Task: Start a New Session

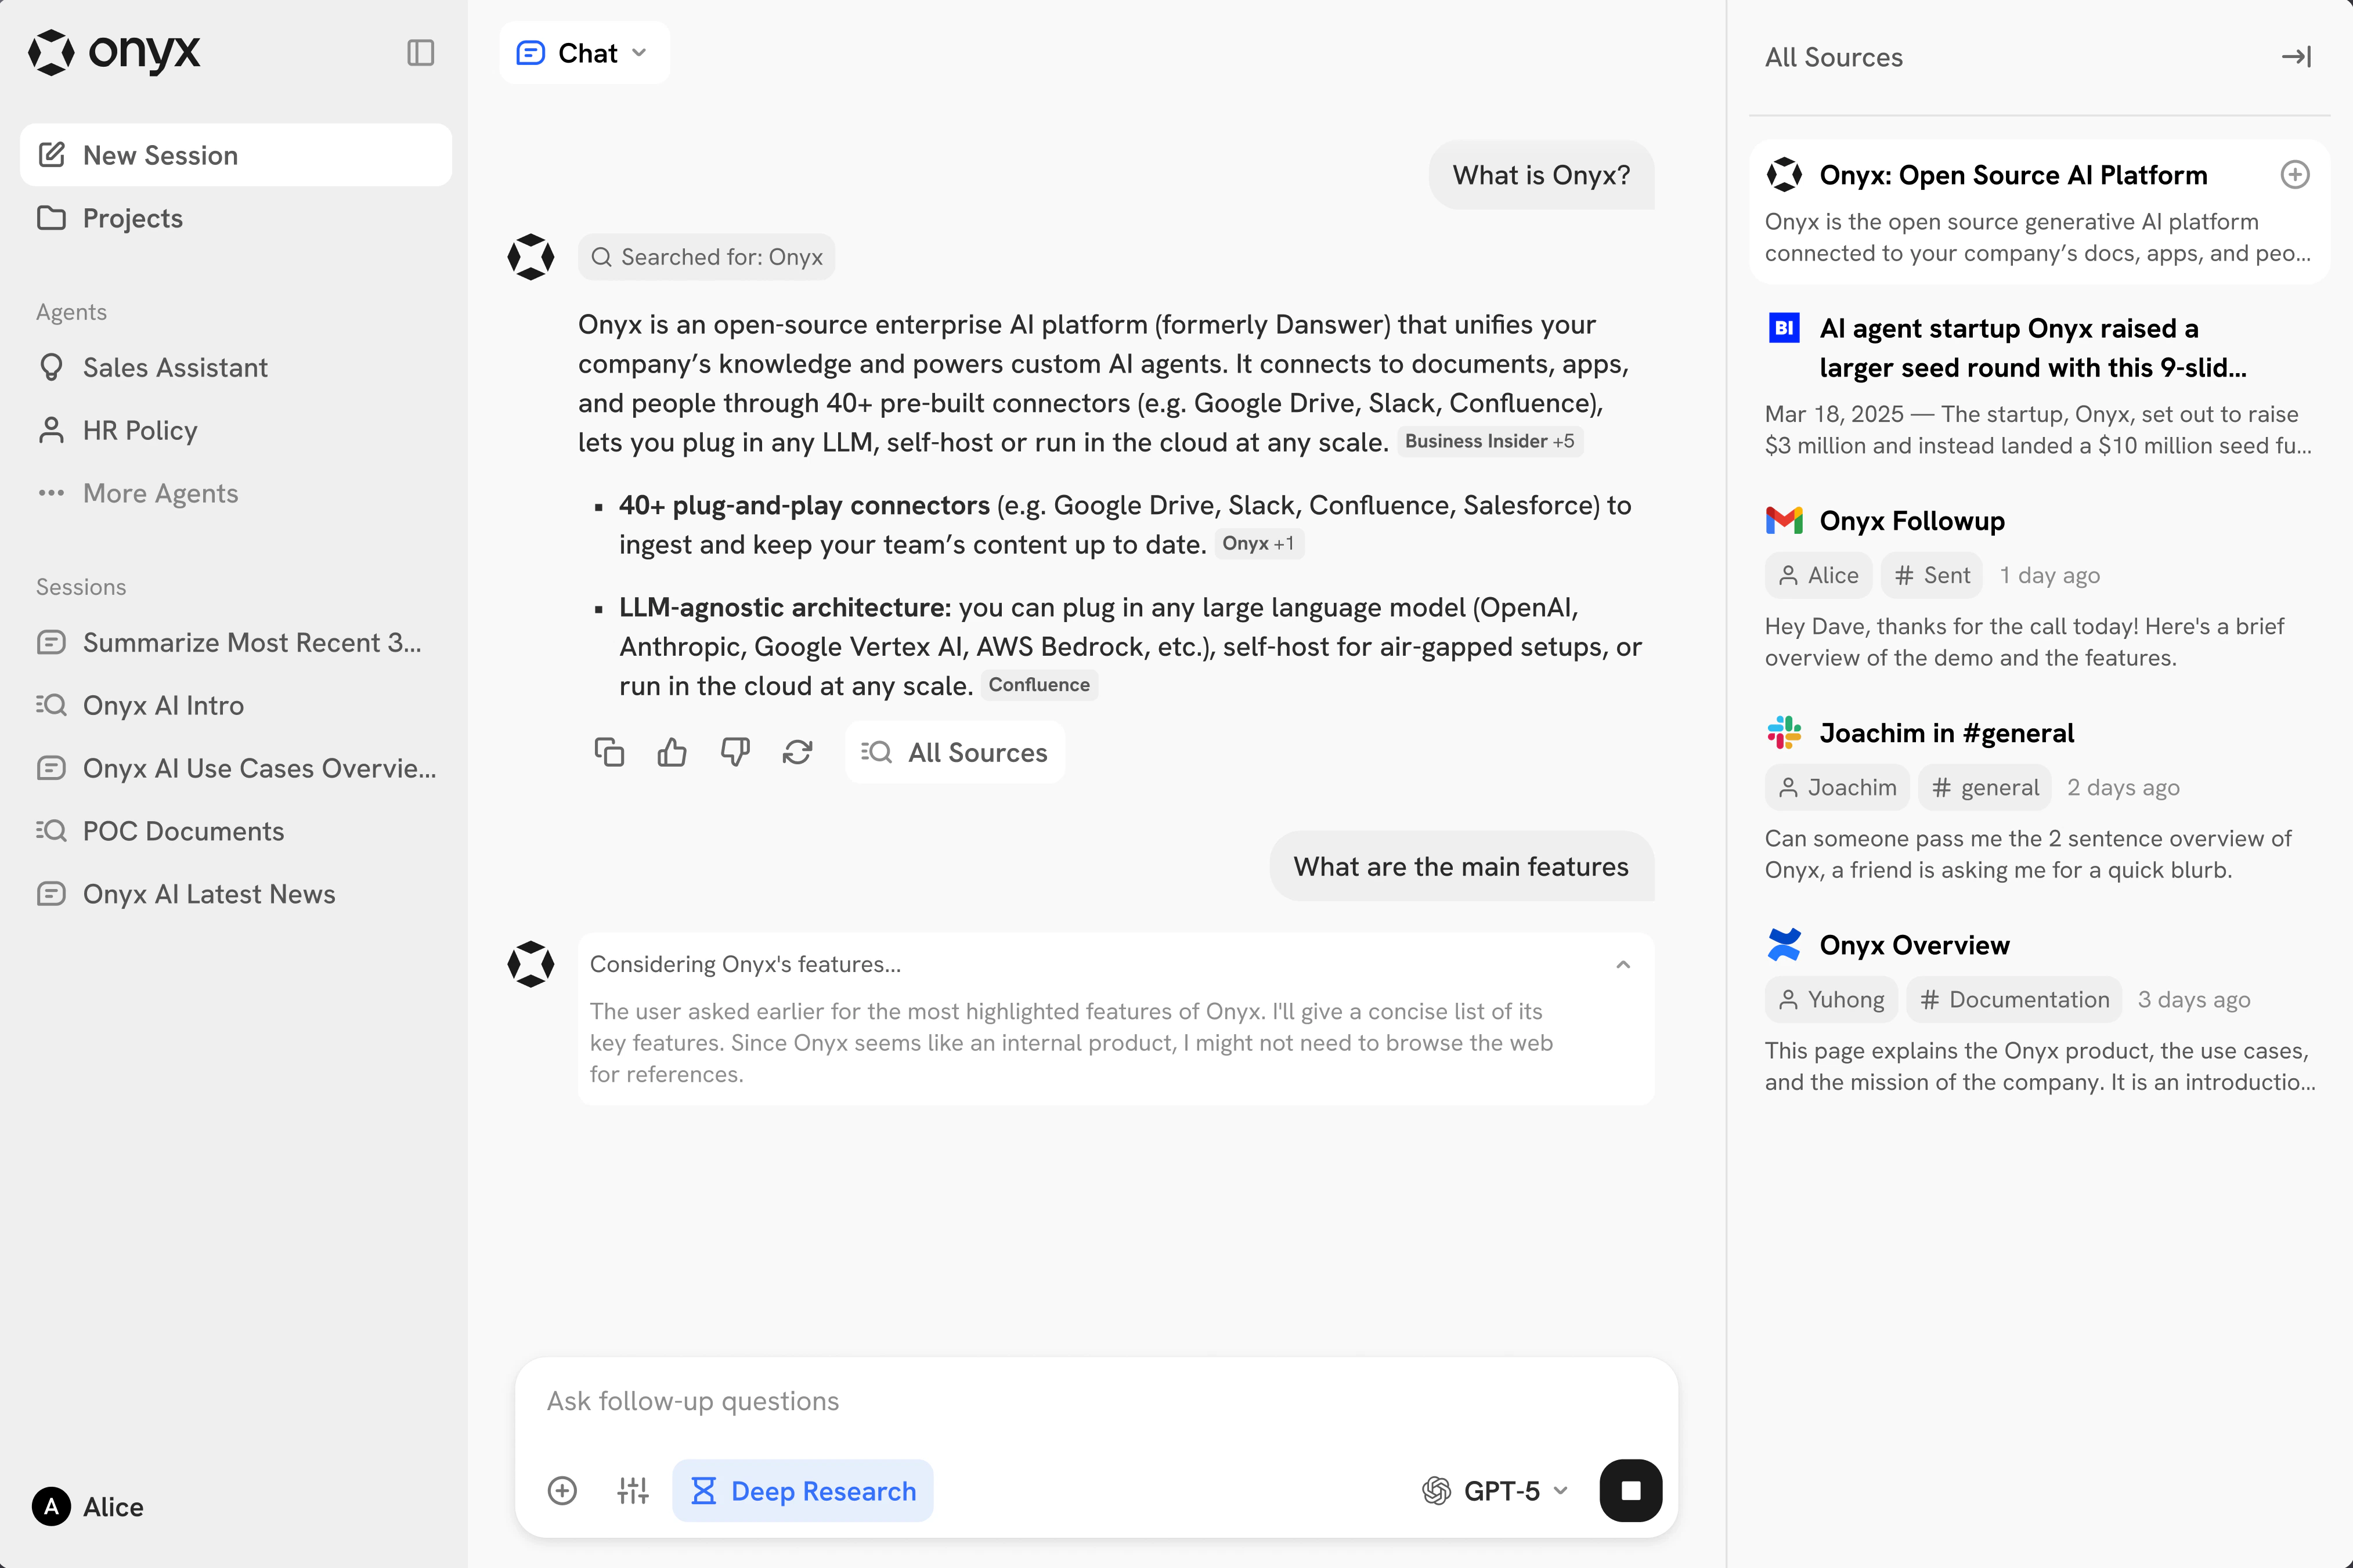Action: 160,155
